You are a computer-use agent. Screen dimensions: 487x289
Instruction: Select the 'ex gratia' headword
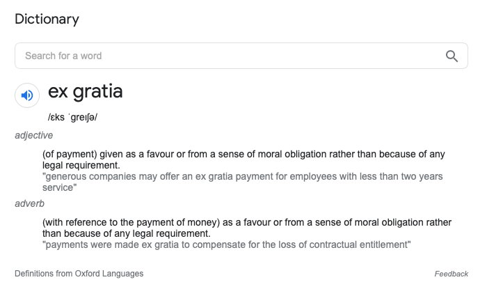[85, 91]
